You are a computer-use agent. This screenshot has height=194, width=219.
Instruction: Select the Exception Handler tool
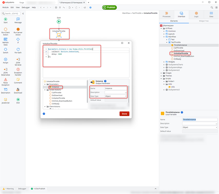(x=18, y=71)
